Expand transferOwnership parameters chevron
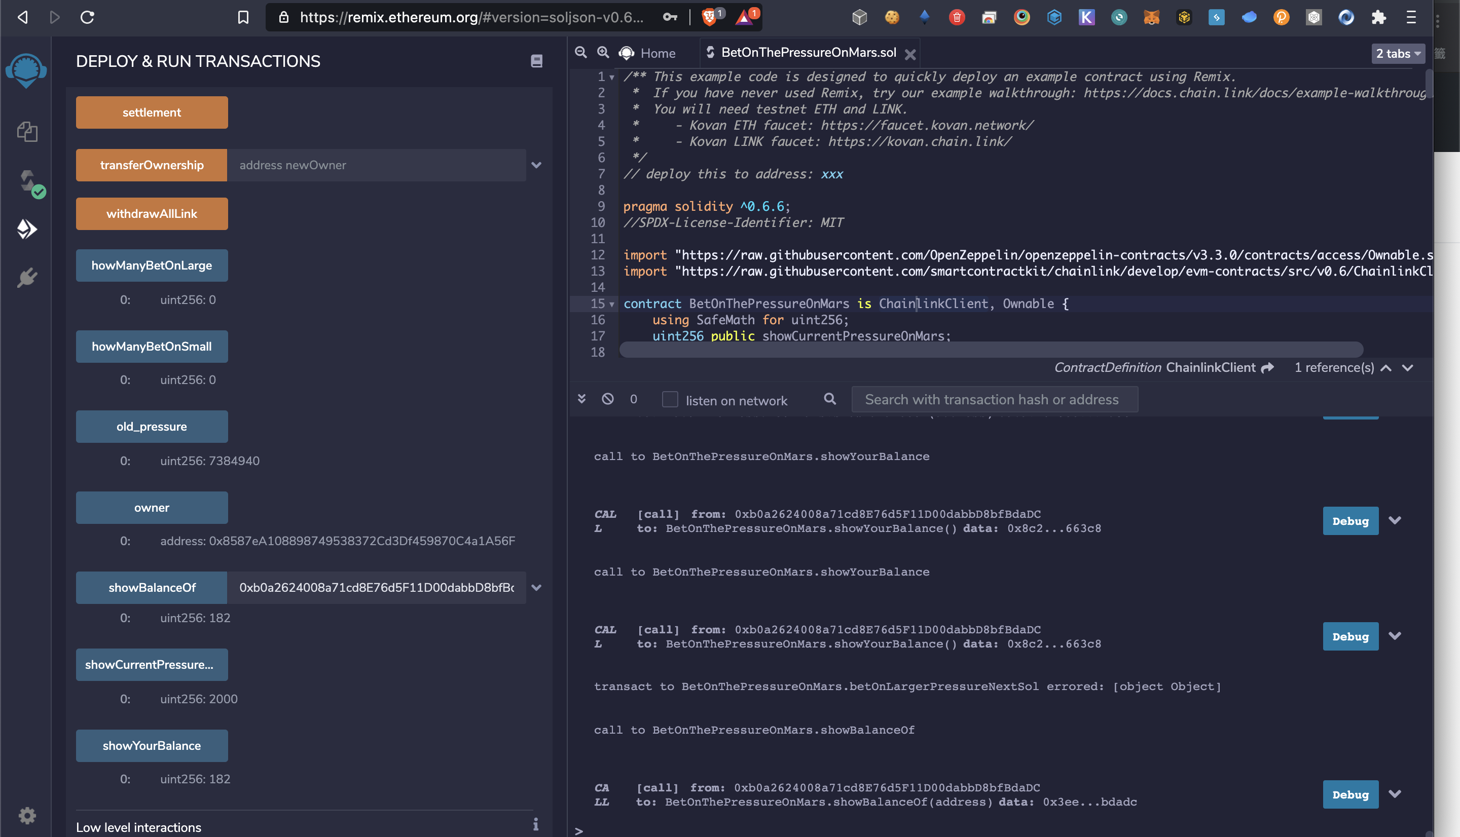 click(536, 166)
